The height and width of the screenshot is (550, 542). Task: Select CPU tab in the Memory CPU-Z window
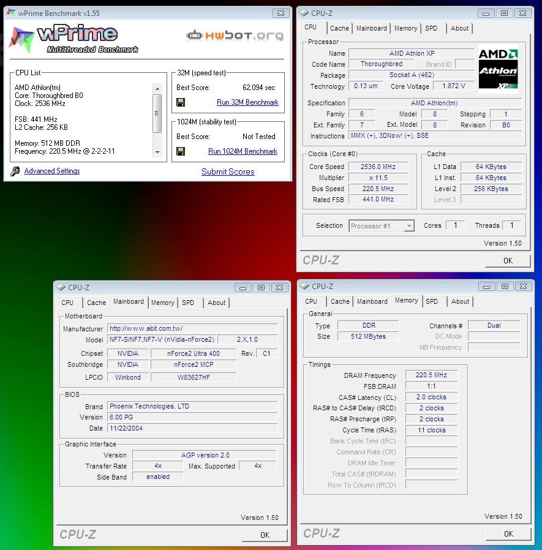(x=311, y=301)
